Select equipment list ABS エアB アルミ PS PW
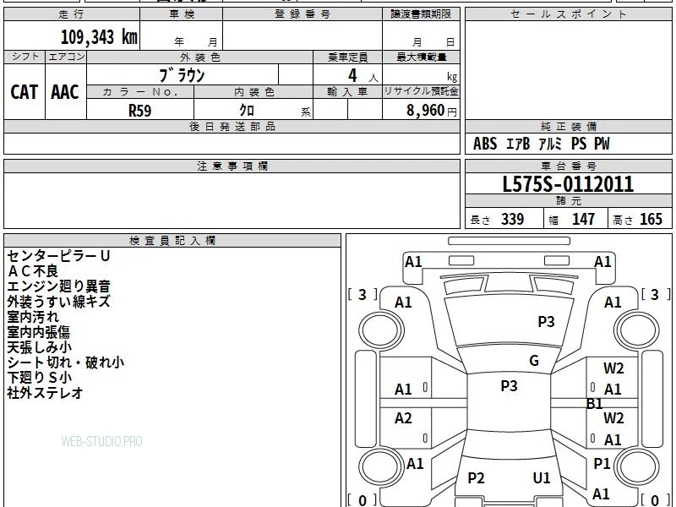676x507 pixels. click(x=541, y=144)
